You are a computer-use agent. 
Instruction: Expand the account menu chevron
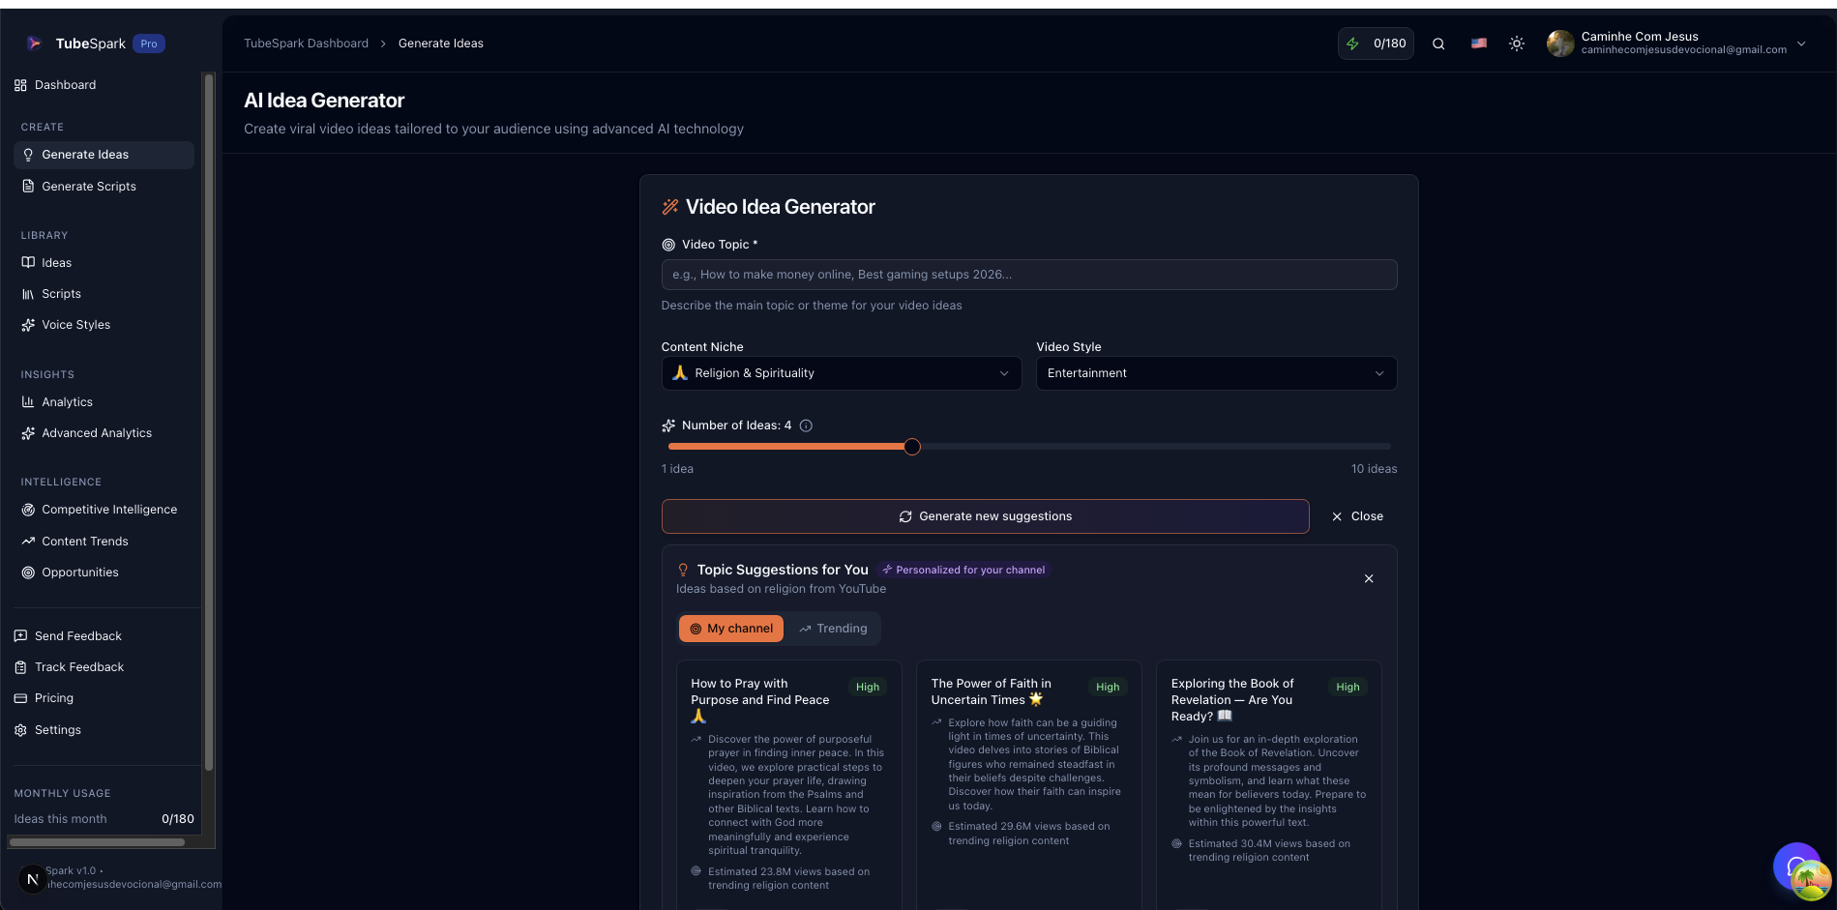(1801, 44)
